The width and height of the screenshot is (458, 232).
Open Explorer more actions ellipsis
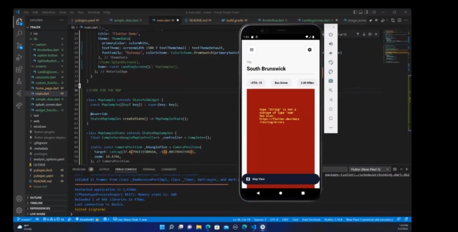pos(61,20)
